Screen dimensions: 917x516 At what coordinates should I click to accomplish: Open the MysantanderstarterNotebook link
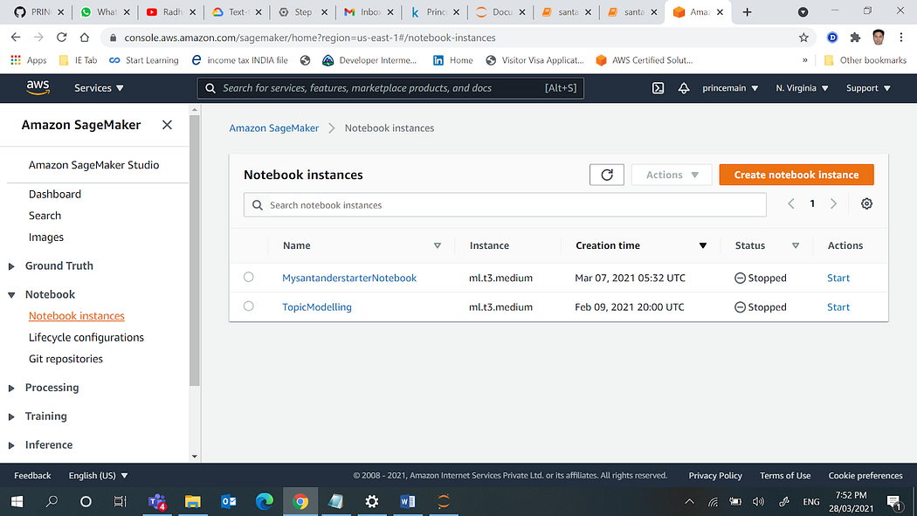(x=349, y=278)
